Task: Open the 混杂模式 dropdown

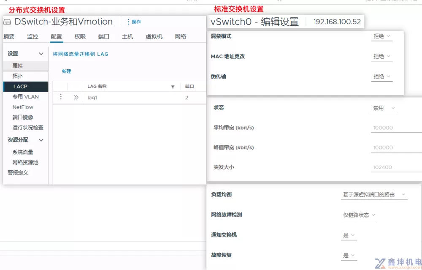Action: pyautogui.click(x=381, y=36)
